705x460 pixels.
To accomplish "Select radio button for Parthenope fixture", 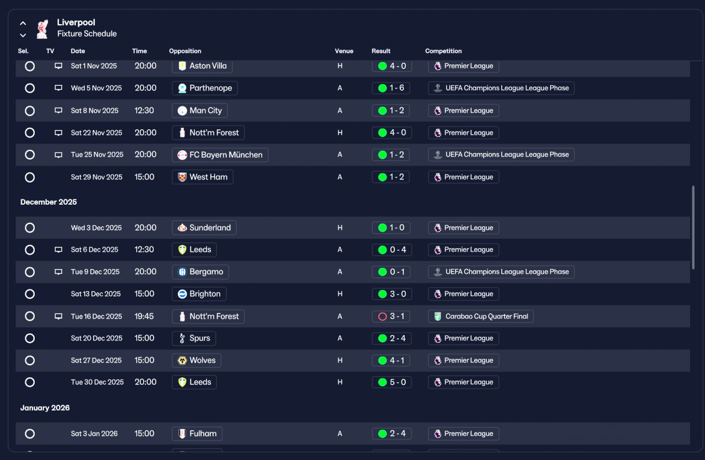I will [x=30, y=88].
